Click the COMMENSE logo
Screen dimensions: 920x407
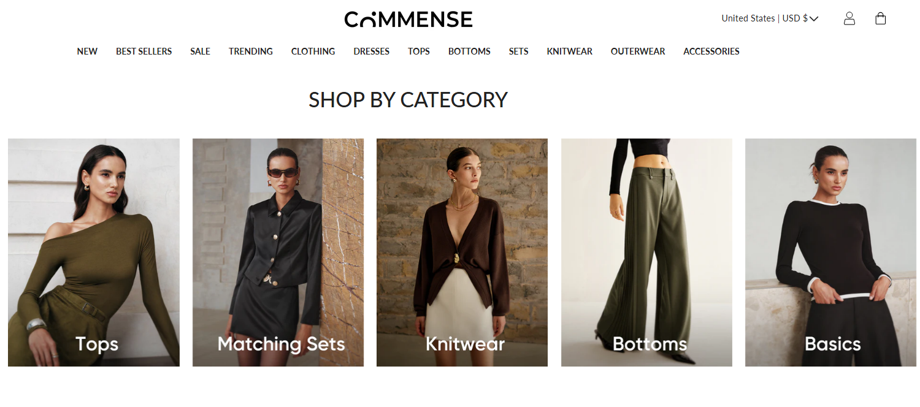coord(408,19)
